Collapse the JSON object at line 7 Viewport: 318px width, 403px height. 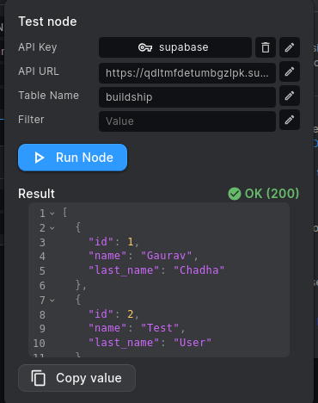click(x=52, y=301)
